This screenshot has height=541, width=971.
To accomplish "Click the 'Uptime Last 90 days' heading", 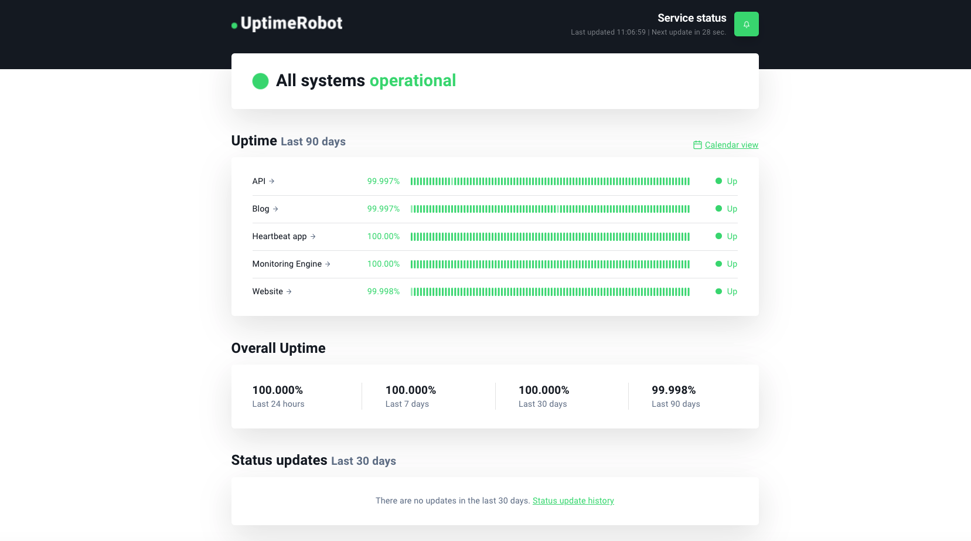I will point(288,141).
